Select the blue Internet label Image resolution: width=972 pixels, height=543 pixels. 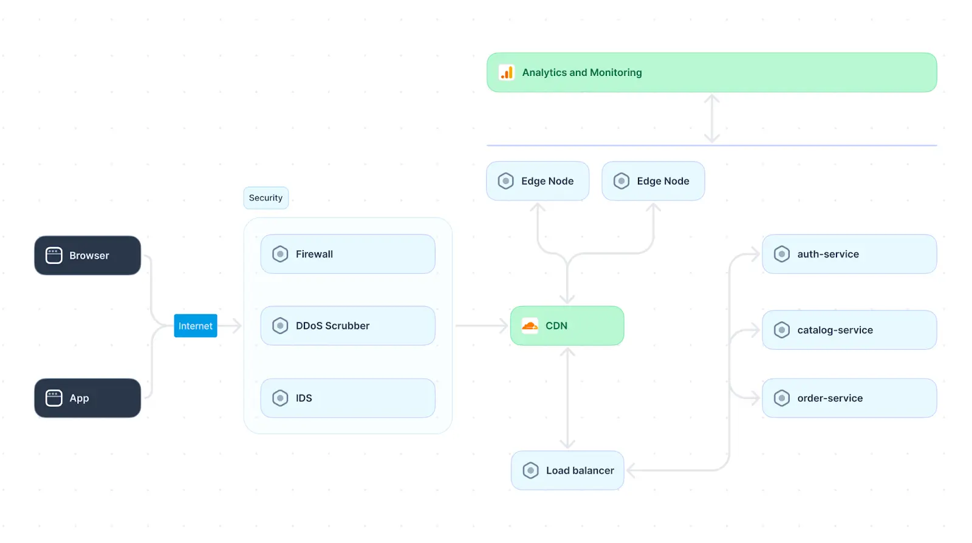(196, 326)
